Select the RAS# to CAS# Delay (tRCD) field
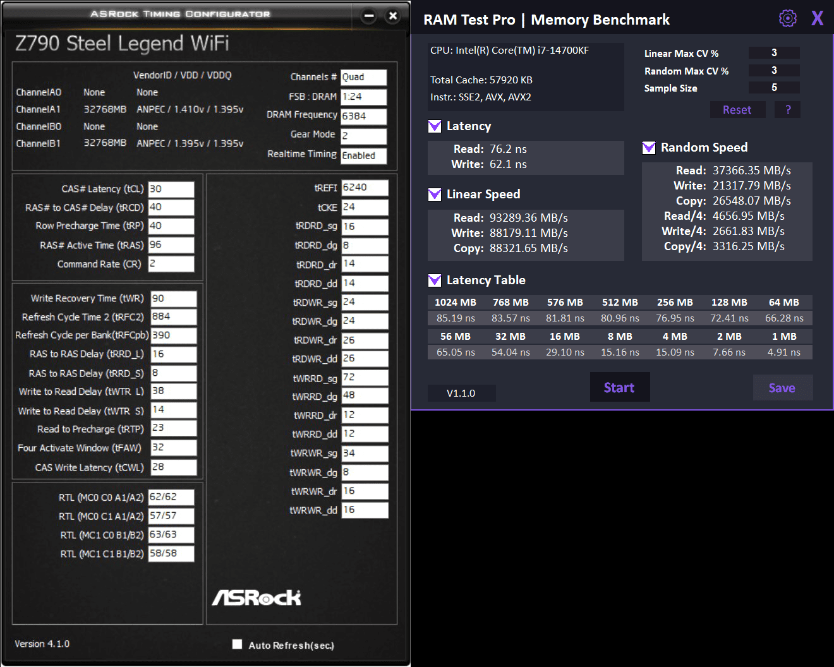This screenshot has width=834, height=667. tap(171, 208)
